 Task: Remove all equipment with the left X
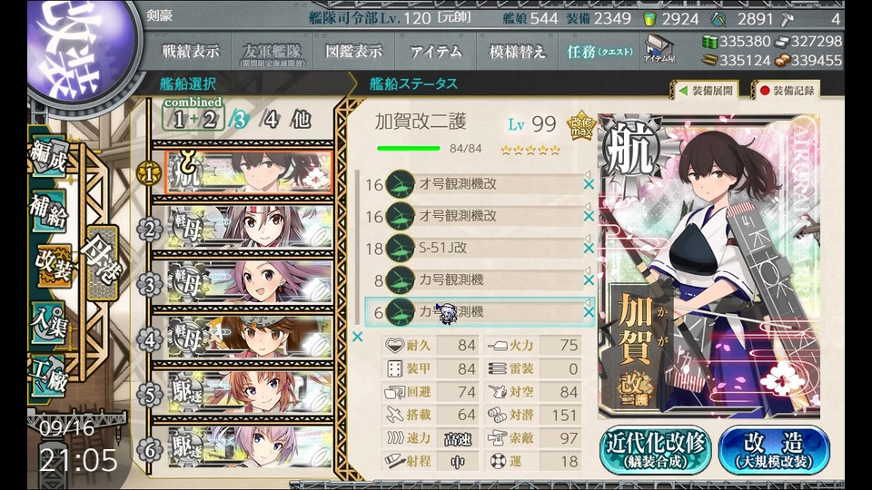pyautogui.click(x=358, y=336)
